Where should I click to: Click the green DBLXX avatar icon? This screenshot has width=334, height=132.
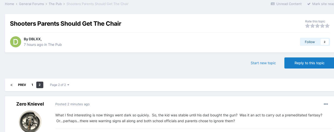pyautogui.click(x=16, y=42)
